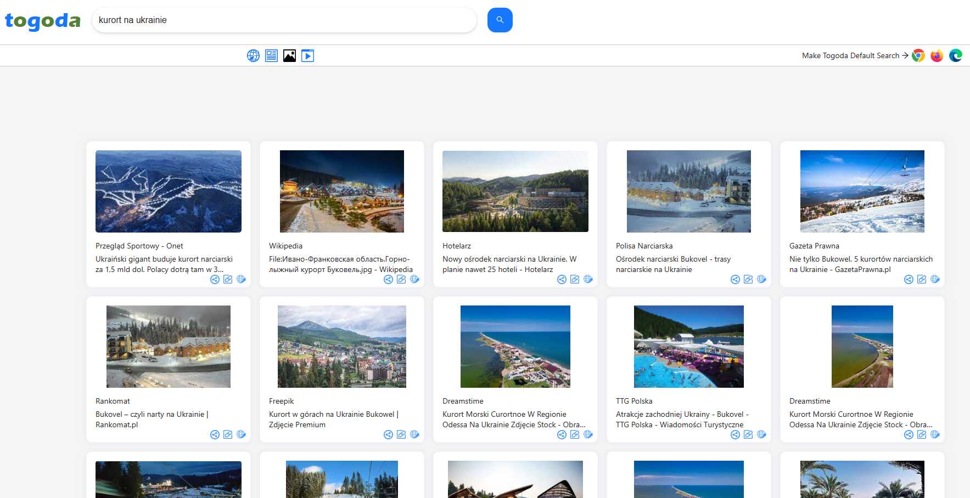Click the 'Rankomat' source label
The width and height of the screenshot is (970, 498).
click(x=113, y=401)
